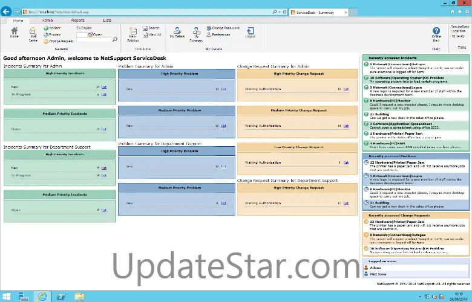Open File Explorer from the taskbar
The height and width of the screenshot is (302, 472).
click(x=80, y=297)
